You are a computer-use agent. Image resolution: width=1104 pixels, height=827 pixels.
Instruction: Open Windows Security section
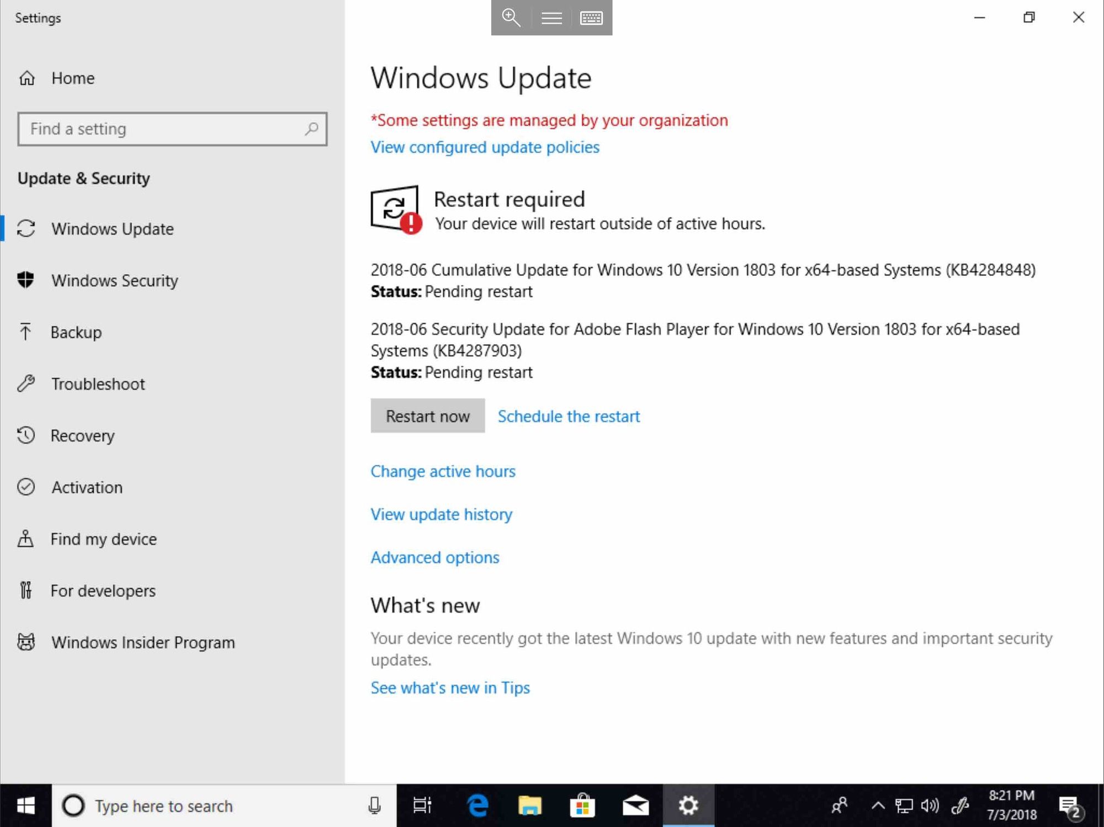114,280
